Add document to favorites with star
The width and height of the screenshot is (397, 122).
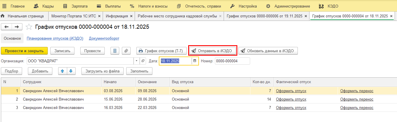29,27
